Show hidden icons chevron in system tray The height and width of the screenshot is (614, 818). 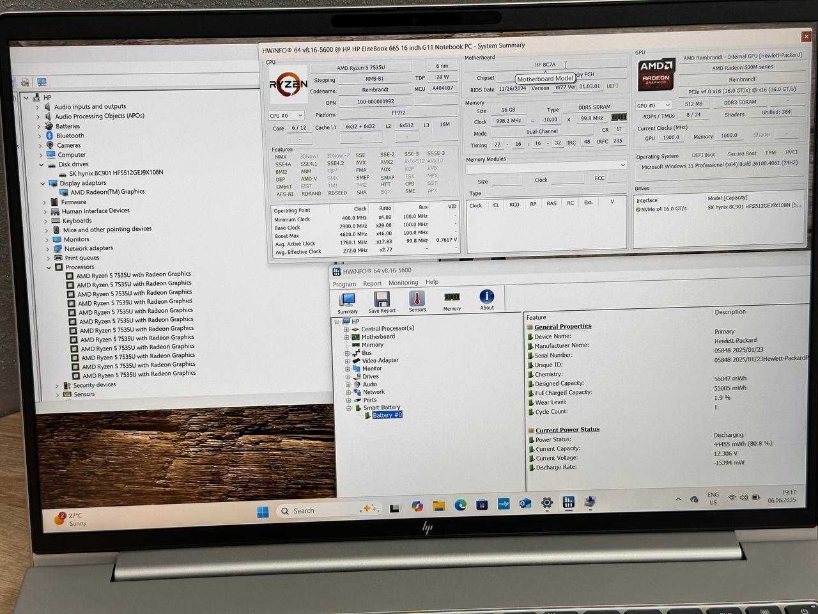678,499
